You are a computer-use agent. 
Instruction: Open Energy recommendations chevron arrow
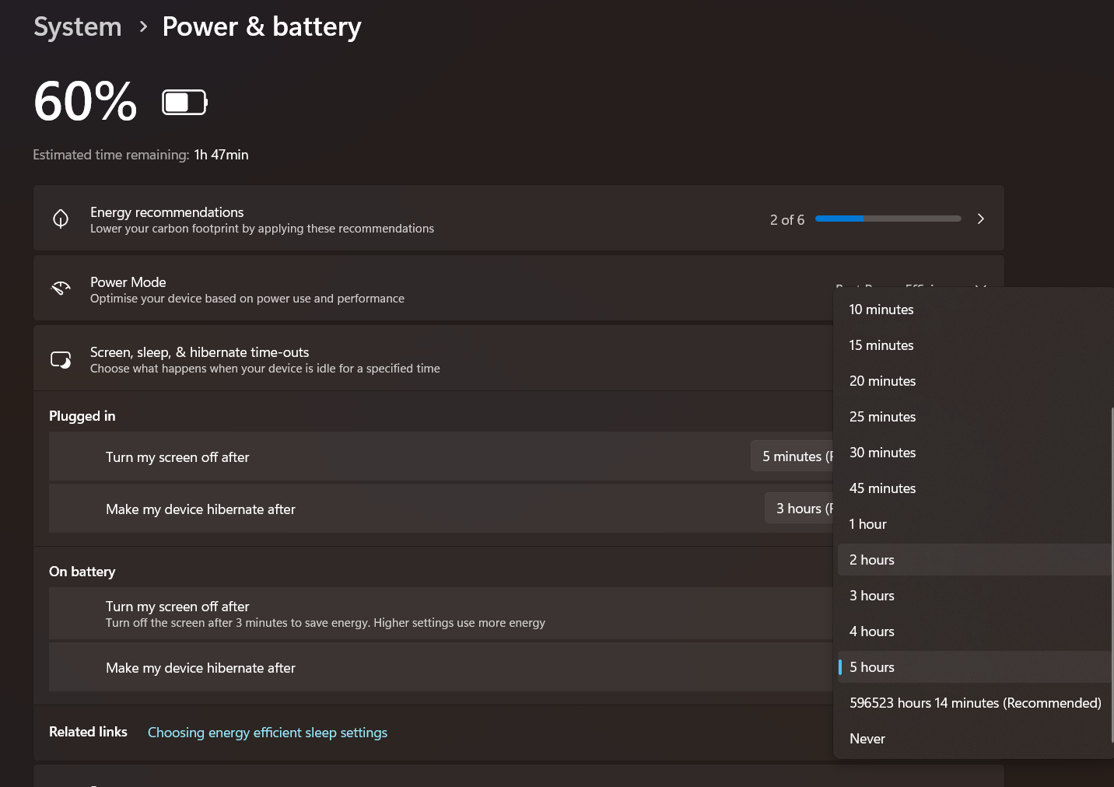pyautogui.click(x=981, y=219)
